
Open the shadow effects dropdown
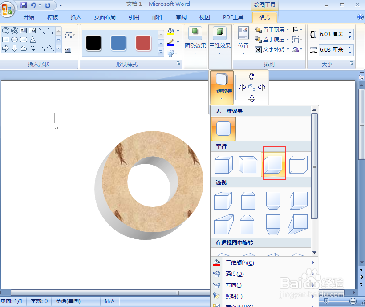point(195,42)
